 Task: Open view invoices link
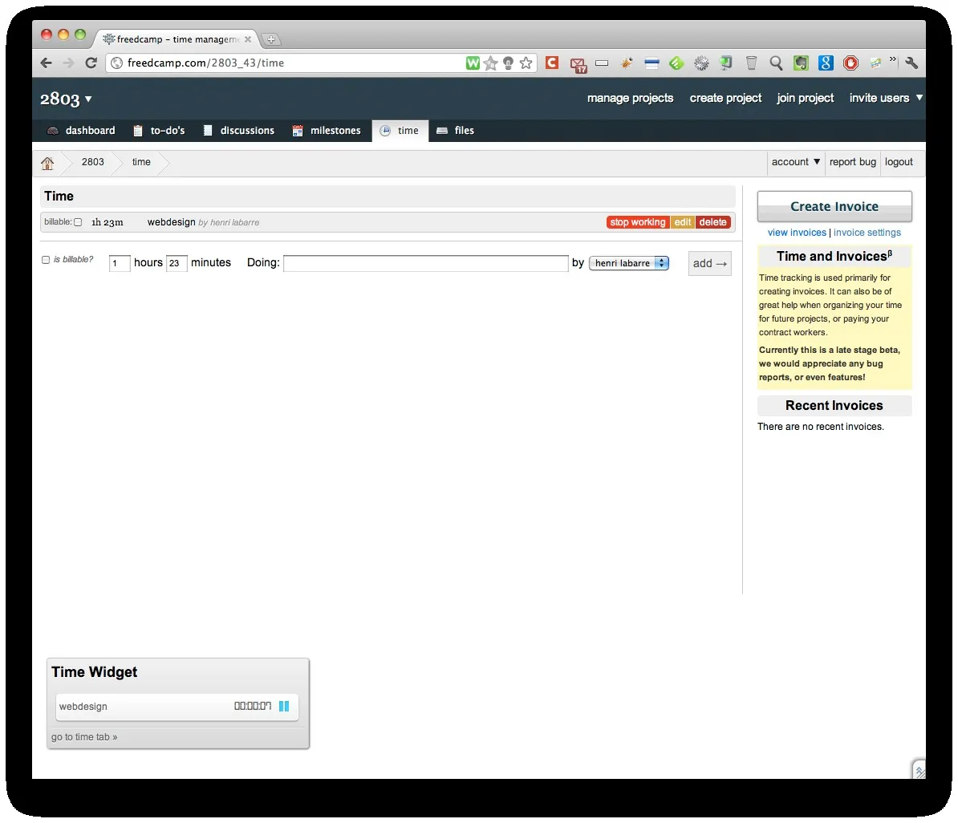[797, 233]
